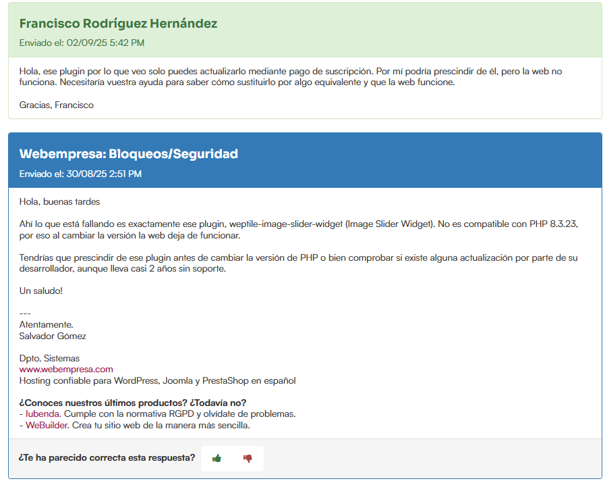This screenshot has height=481, width=605.
Task: Click the thumbs up icon
Action: (217, 458)
